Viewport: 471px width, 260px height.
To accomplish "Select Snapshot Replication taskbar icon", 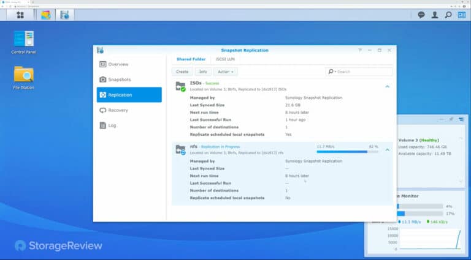I will coord(64,15).
